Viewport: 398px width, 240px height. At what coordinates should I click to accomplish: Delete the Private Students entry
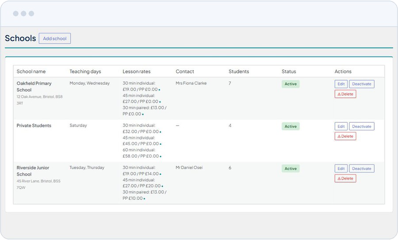pos(345,136)
